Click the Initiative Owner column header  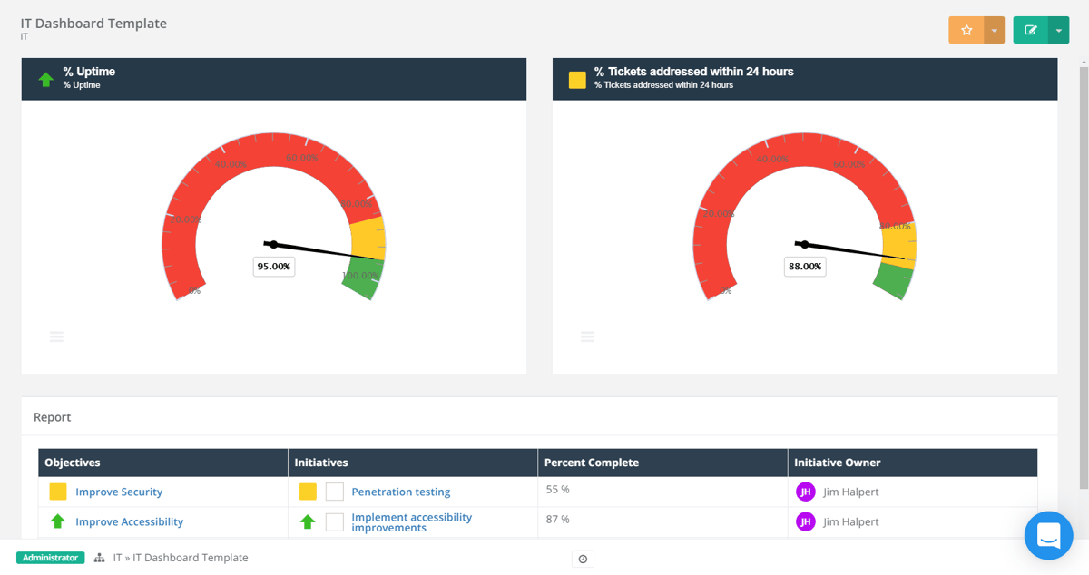(912, 463)
